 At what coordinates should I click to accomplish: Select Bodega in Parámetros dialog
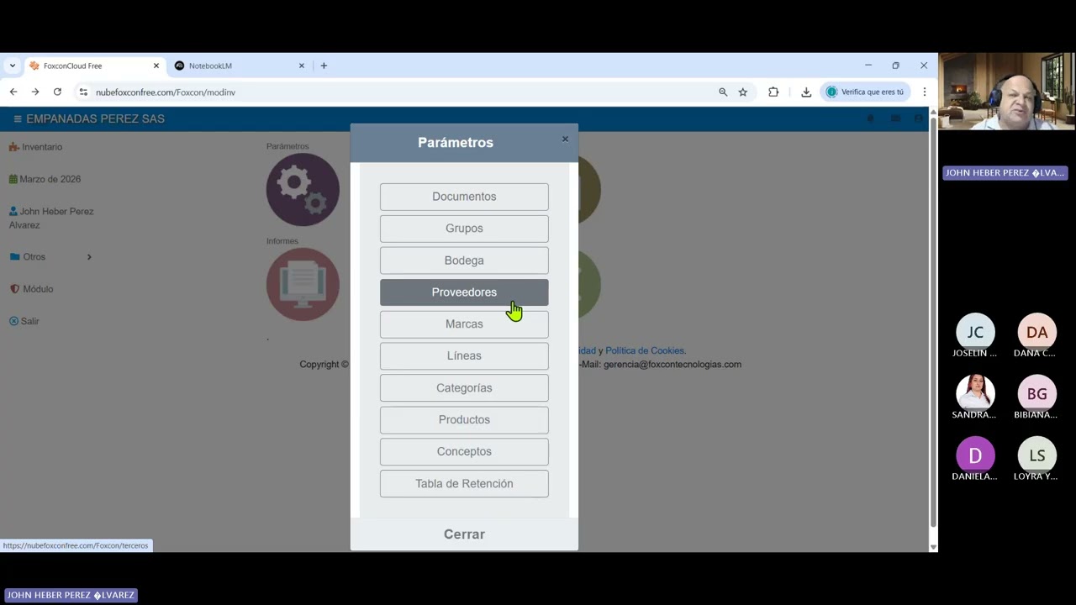coord(464,260)
